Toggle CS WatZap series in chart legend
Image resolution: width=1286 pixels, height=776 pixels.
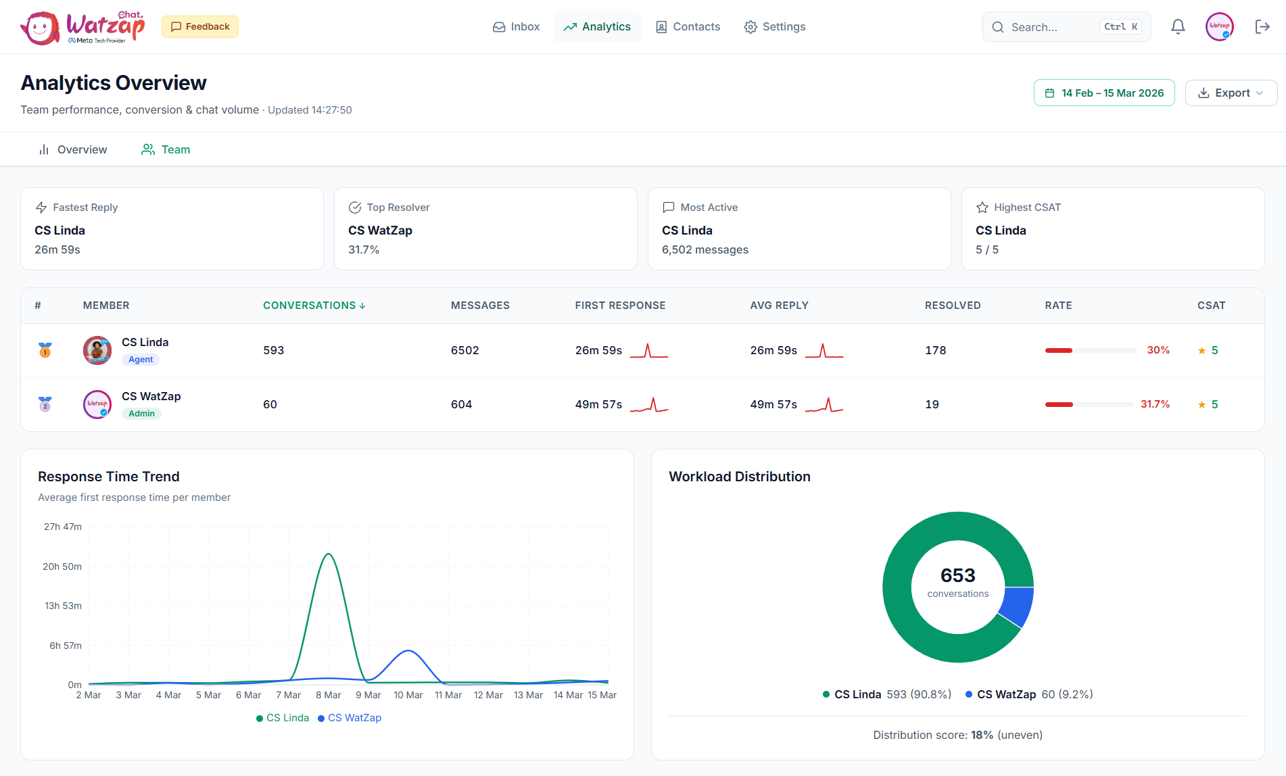tap(350, 718)
